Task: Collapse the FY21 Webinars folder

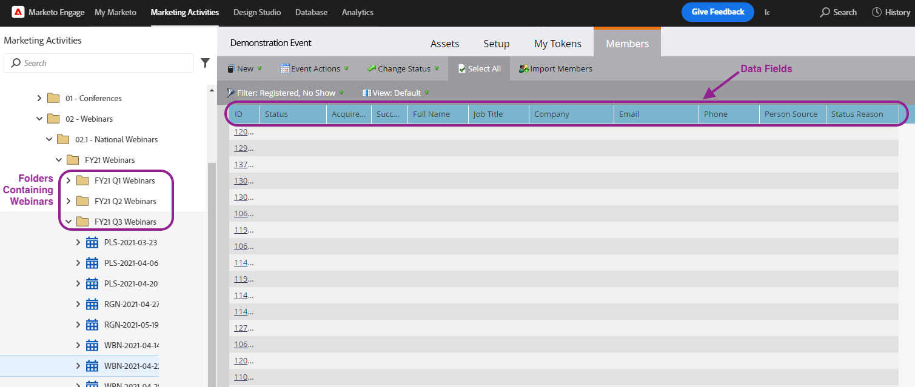Action: [x=59, y=160]
